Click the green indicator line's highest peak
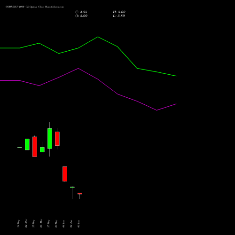The height and width of the screenshot is (235, 235). (x=98, y=37)
